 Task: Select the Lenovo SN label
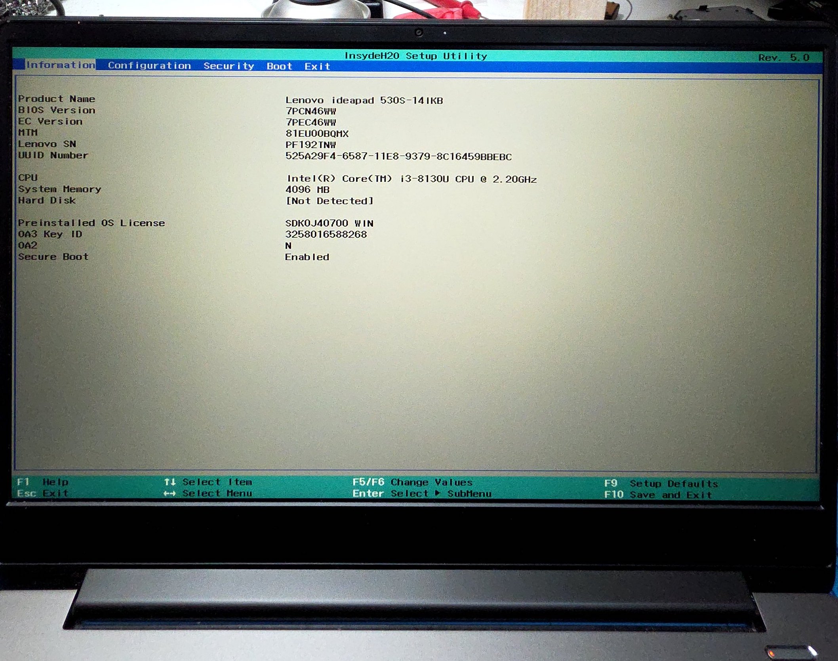point(47,144)
